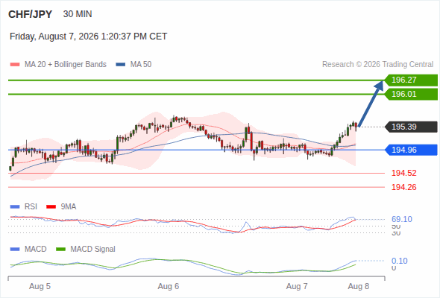The image size is (440, 298).
Task: Click the blue MA 50 legend swatch
Action: (121, 65)
